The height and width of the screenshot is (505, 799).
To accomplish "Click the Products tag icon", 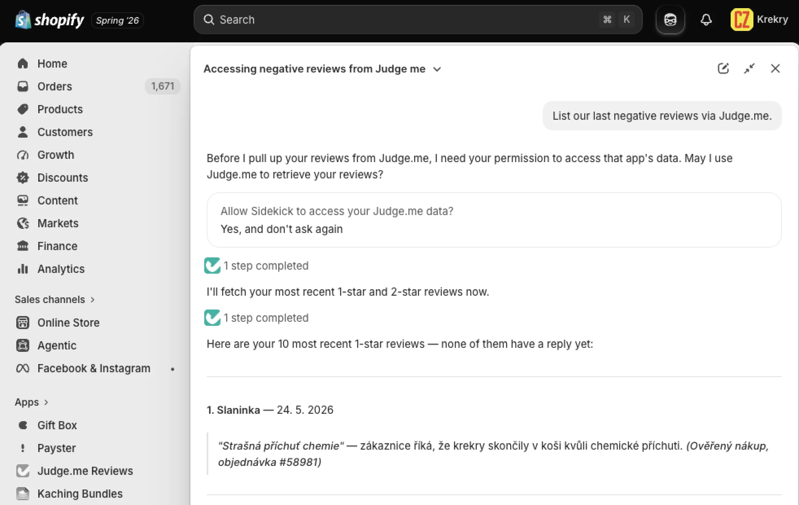I will pos(23,109).
